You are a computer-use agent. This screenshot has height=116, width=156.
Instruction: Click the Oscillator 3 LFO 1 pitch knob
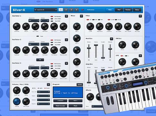pyautogui.click(x=35, y=74)
